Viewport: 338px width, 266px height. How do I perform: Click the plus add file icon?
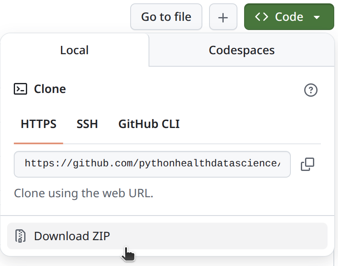pyautogui.click(x=223, y=17)
